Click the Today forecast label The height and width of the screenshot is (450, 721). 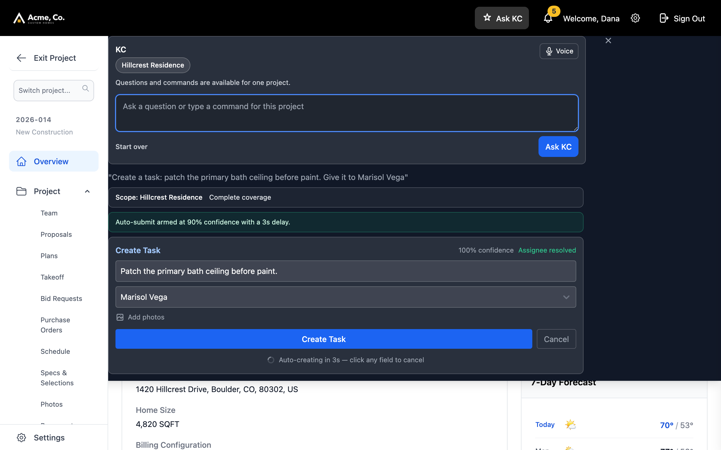point(545,425)
